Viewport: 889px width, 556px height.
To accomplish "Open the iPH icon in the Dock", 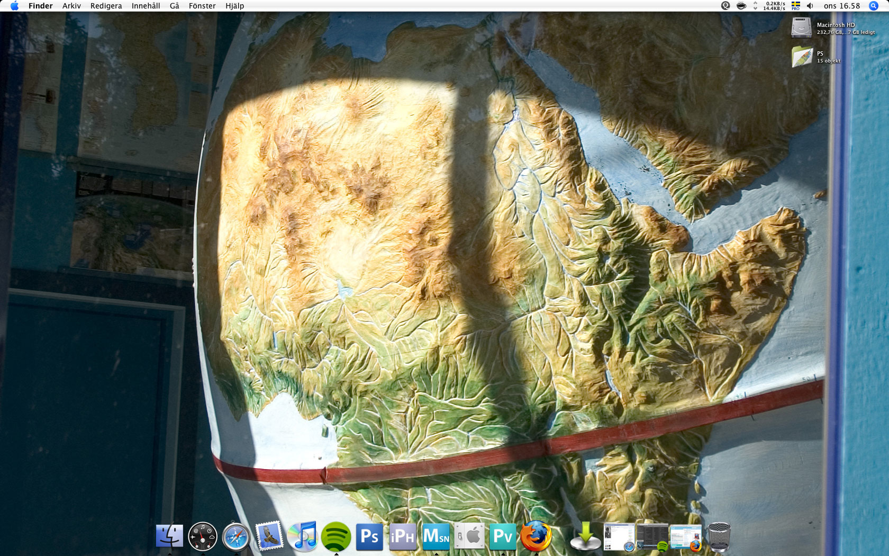I will [x=403, y=536].
